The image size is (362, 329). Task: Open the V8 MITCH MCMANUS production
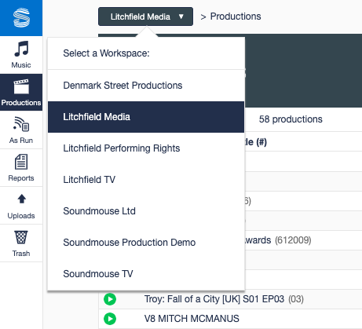coord(192,319)
